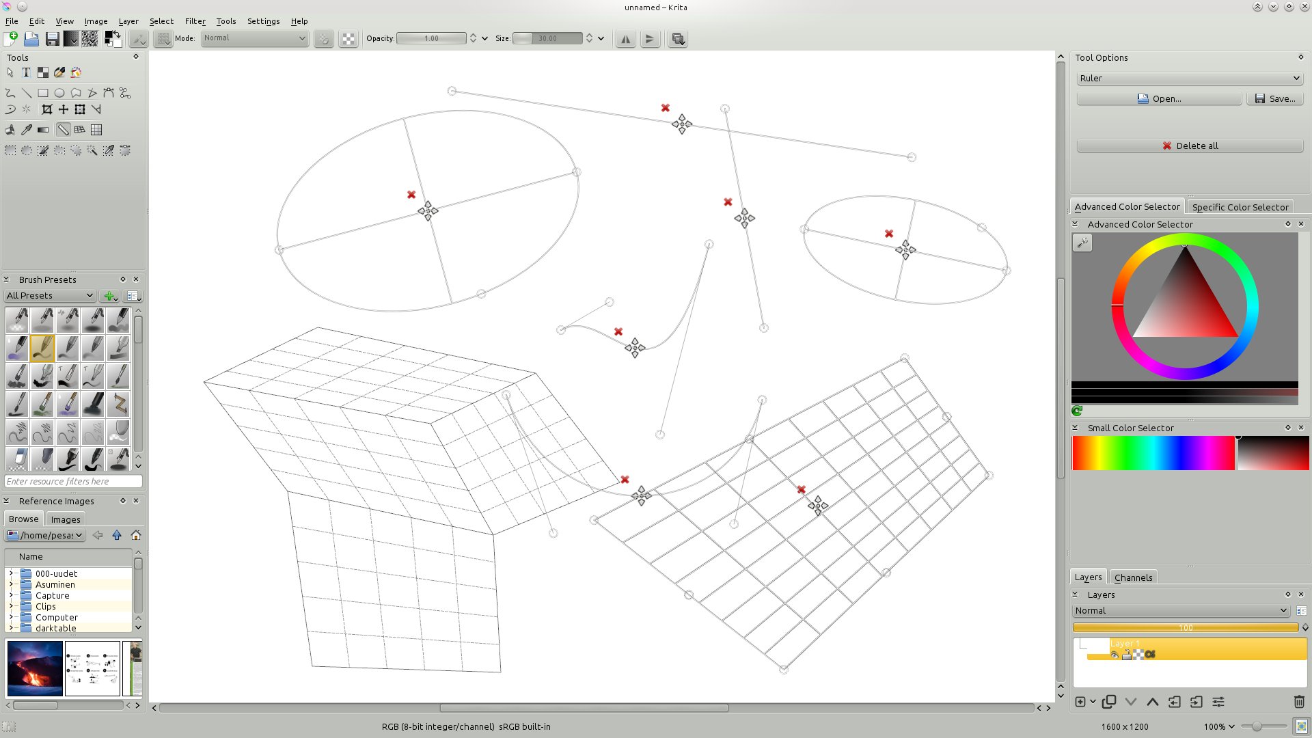Toggle inherit alpha on Layer 1
1312x738 pixels.
pyautogui.click(x=1150, y=655)
